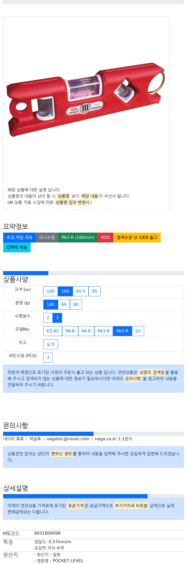Select 3 level vials option
This screenshot has width=187, height=564.
57,318
